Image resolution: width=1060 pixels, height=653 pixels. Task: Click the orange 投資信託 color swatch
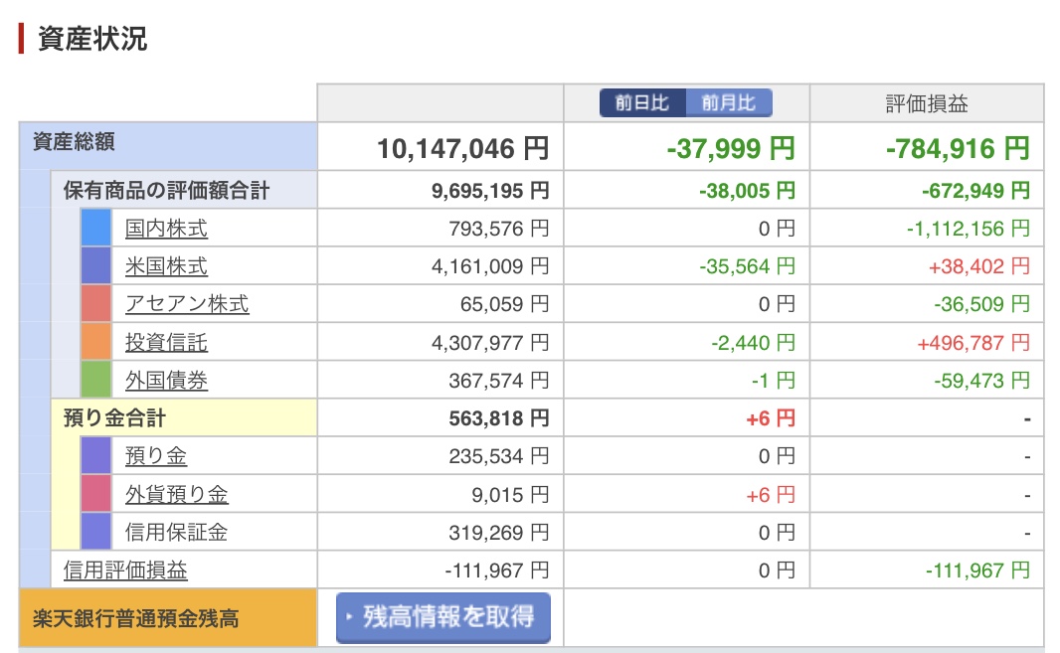click(x=96, y=342)
